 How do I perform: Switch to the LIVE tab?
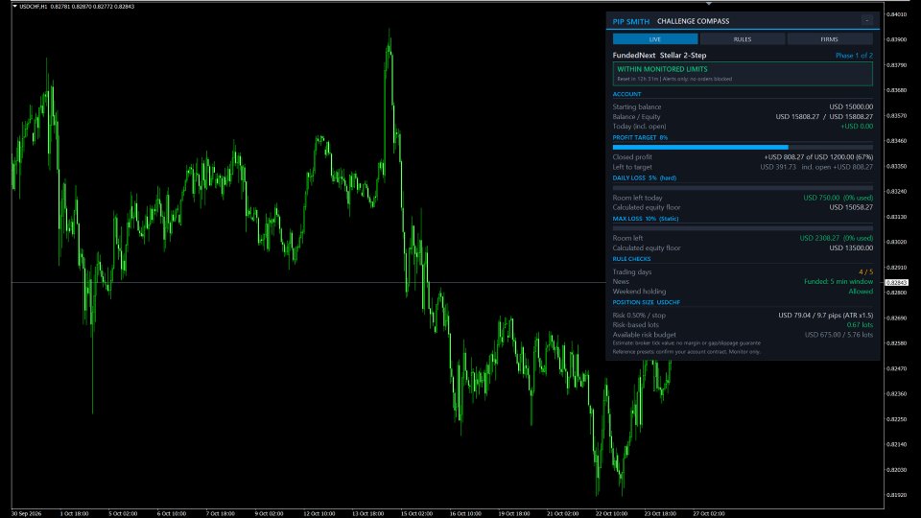click(x=655, y=39)
